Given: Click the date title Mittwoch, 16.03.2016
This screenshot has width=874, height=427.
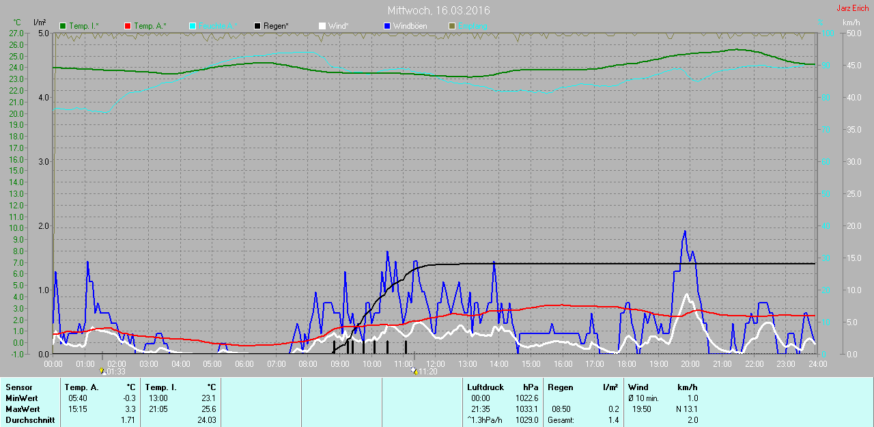Looking at the screenshot, I should (x=438, y=10).
